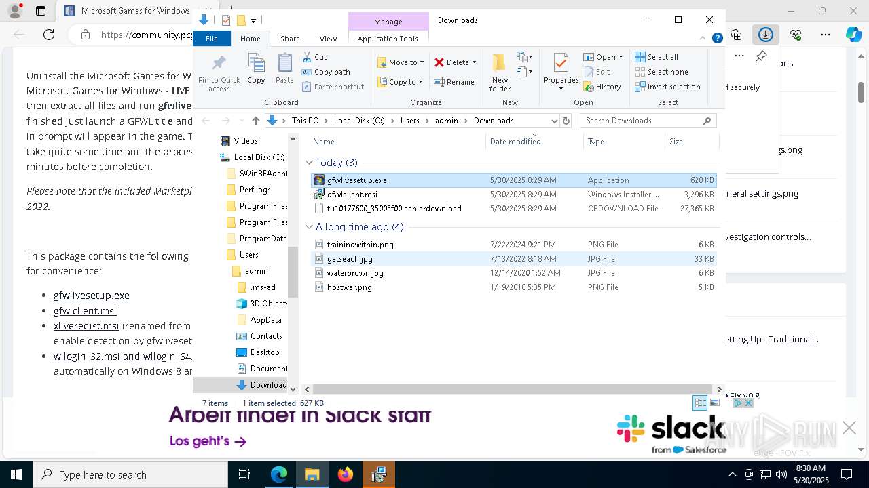Click the Local Disk (C:) breadcrumb

(359, 121)
